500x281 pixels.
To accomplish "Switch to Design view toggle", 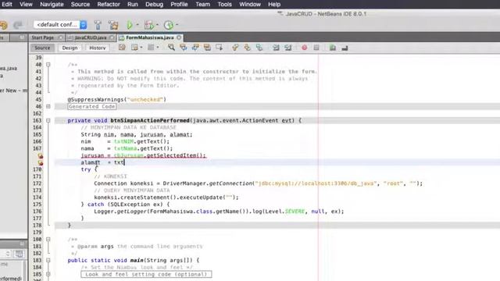I will (x=70, y=48).
